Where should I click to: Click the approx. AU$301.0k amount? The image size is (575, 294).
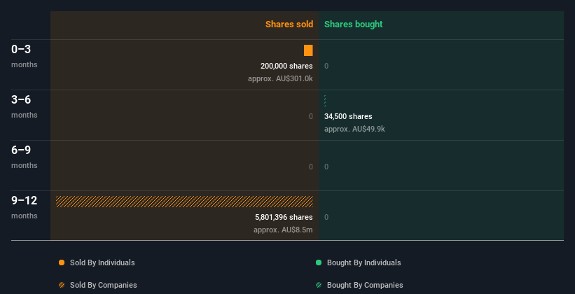pyautogui.click(x=280, y=78)
